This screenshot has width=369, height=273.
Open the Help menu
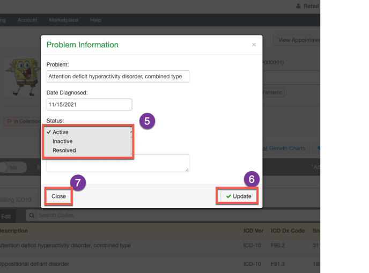coord(95,20)
